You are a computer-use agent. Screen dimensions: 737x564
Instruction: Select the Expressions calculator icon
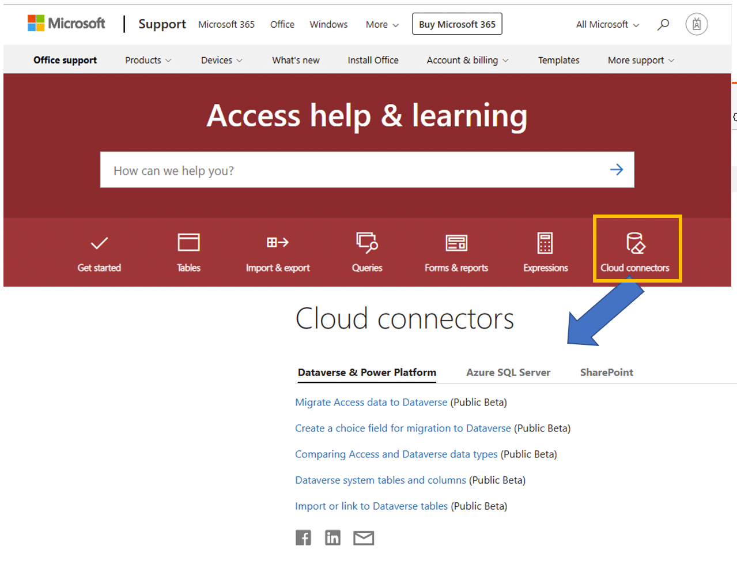click(545, 243)
